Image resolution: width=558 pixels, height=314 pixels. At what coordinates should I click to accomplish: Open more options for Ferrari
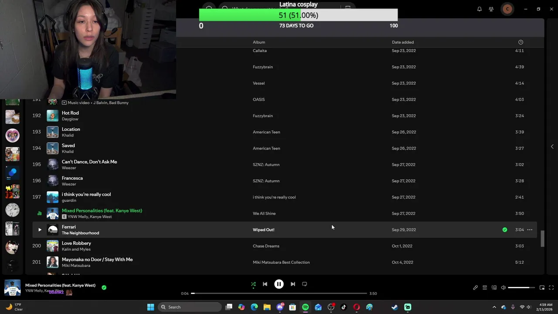pos(530,230)
